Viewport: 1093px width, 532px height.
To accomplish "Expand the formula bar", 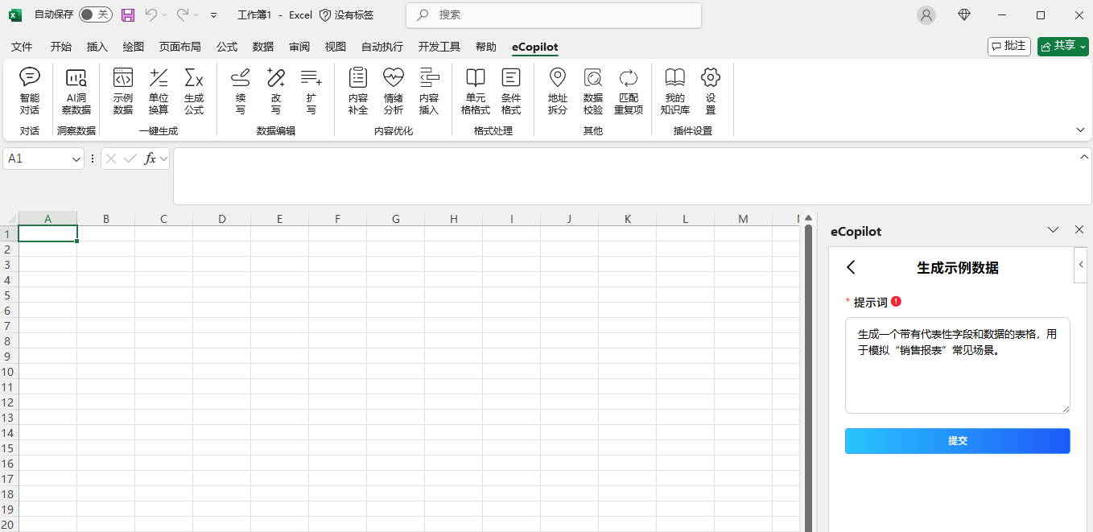I will pyautogui.click(x=1083, y=157).
